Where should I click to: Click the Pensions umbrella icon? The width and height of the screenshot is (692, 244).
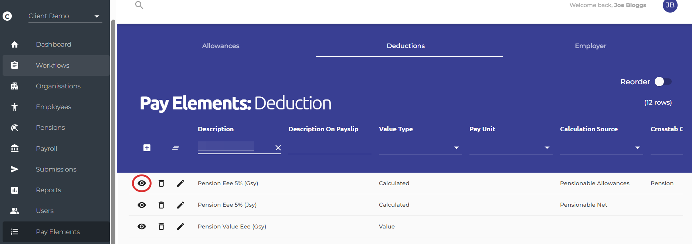pos(14,128)
